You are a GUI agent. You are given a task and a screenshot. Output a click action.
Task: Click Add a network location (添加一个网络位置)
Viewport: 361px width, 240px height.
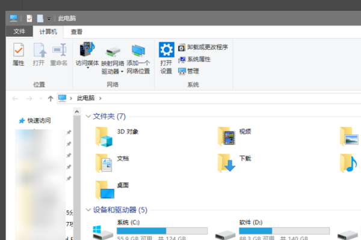coord(138,59)
